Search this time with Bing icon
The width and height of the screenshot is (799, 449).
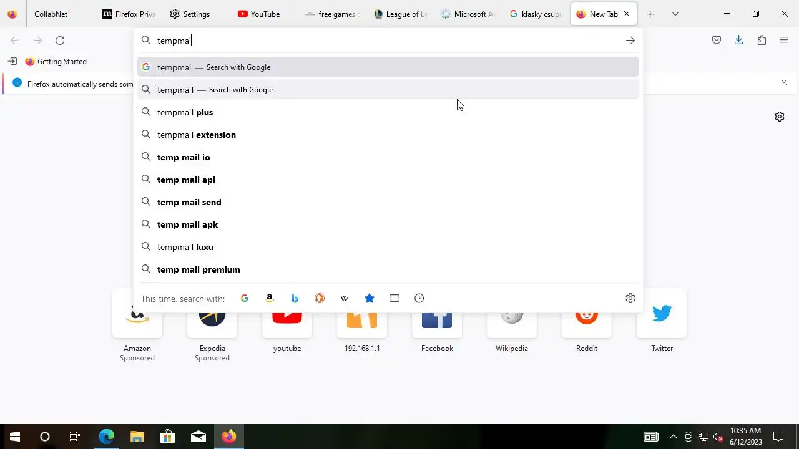click(295, 298)
